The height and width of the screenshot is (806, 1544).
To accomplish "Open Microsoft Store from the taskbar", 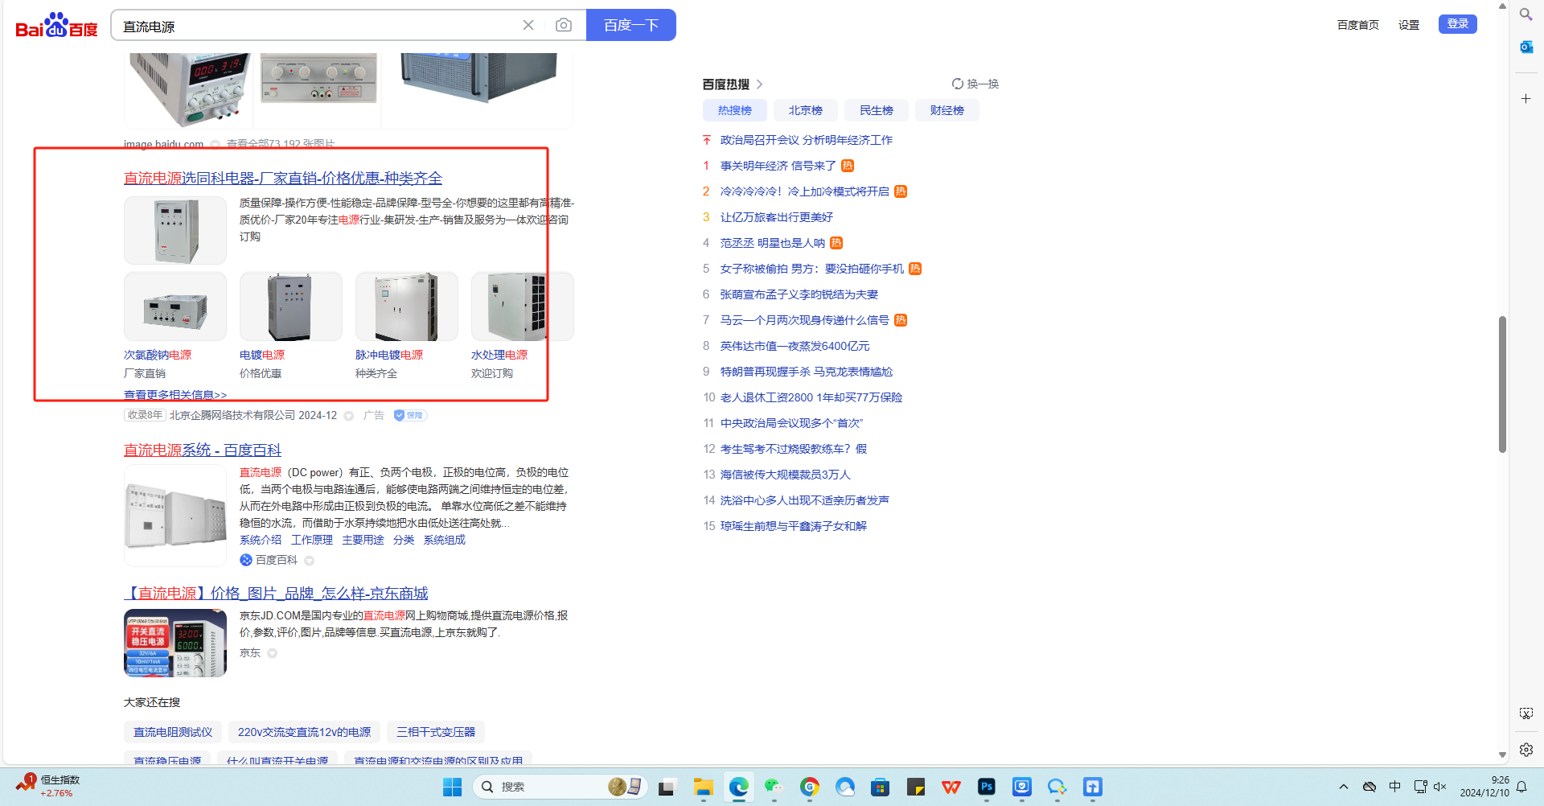I will 880,787.
